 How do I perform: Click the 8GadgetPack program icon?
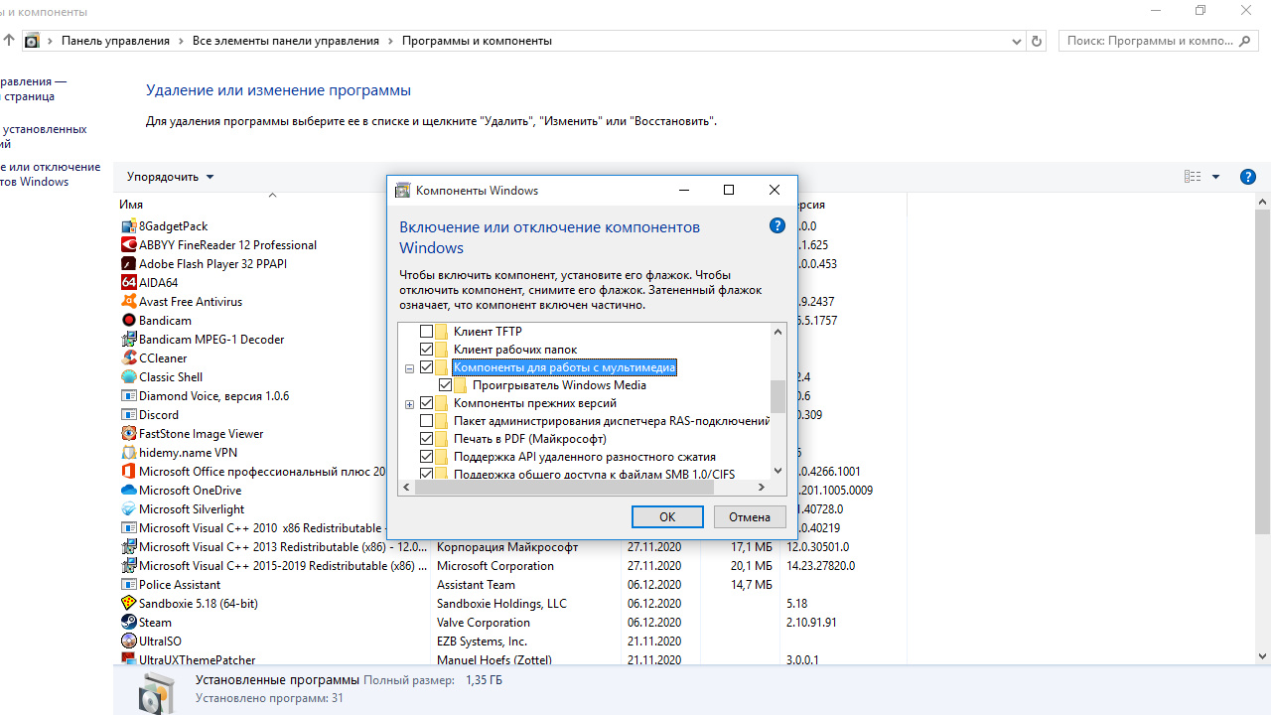point(128,225)
